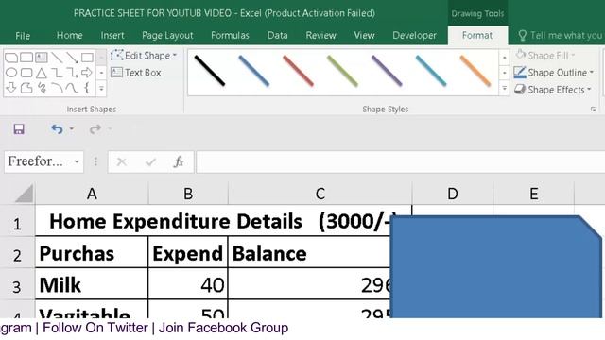Expand the Insert Shapes gallery More arrow
The height and width of the screenshot is (340, 605).
[101, 88]
